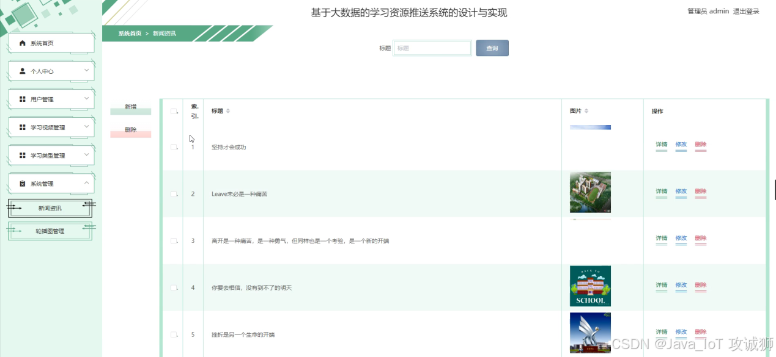Check the row for 你要去相信，没有到不了的明天
The width and height of the screenshot is (776, 357).
tap(174, 287)
